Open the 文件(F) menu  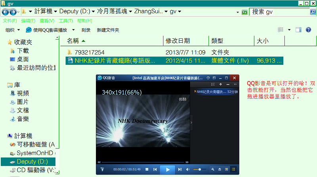click(10, 21)
